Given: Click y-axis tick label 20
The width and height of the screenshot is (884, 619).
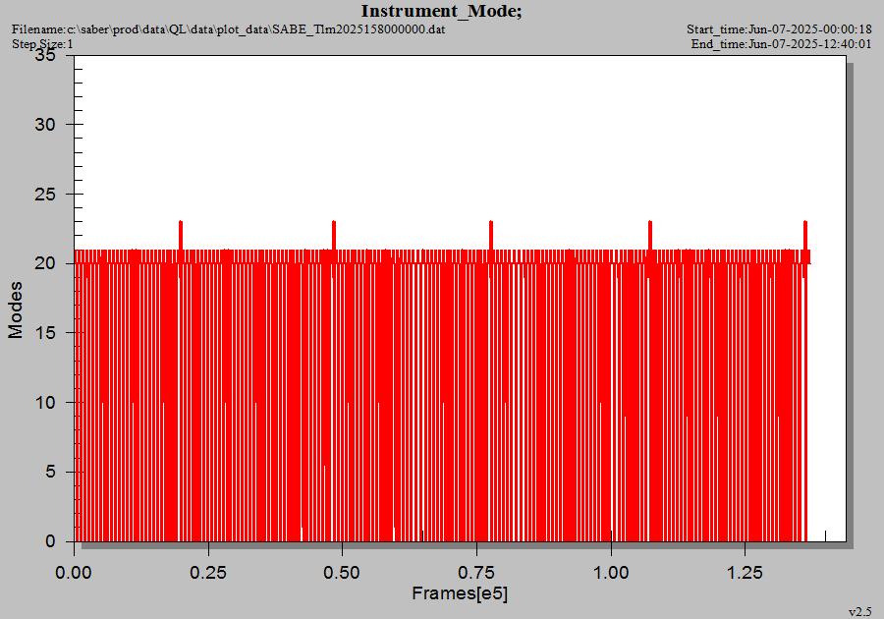Looking at the screenshot, I should coord(45,263).
